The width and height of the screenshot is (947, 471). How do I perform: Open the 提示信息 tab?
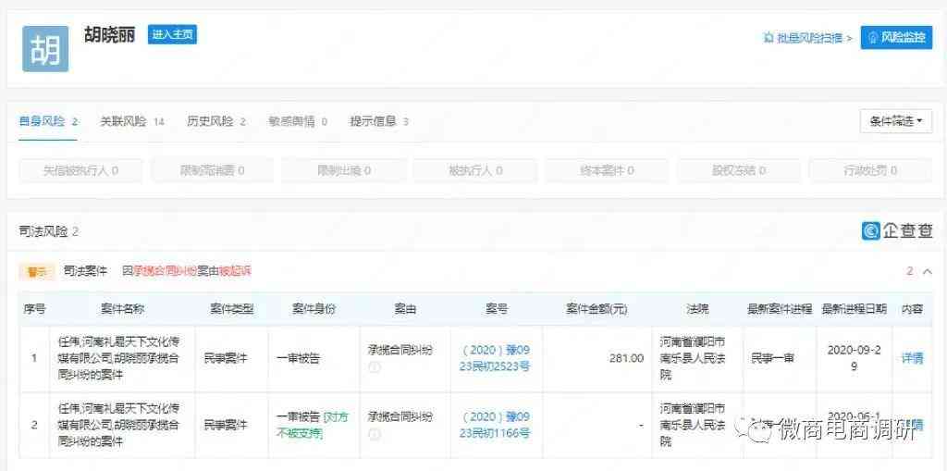[x=378, y=121]
